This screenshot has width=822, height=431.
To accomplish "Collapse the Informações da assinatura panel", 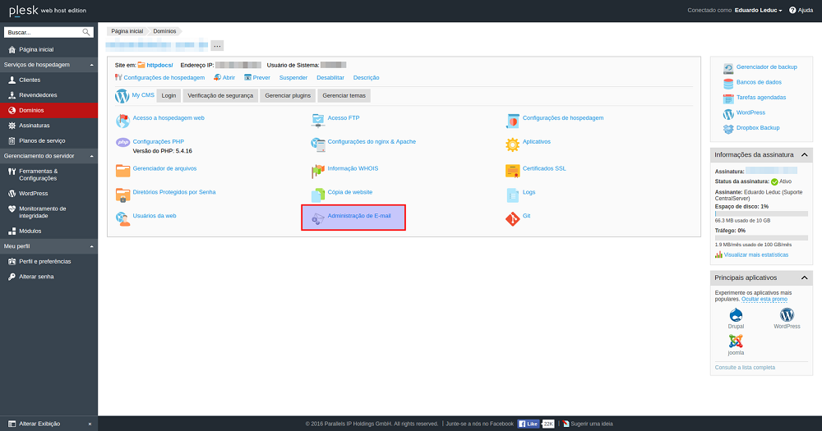I will click(804, 154).
